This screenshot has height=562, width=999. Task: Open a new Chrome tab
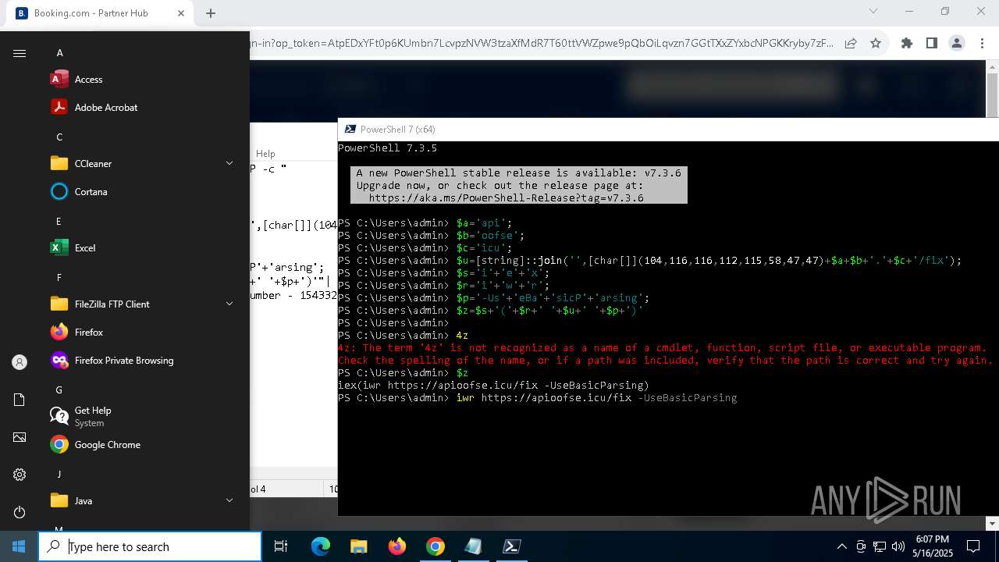pyautogui.click(x=211, y=13)
